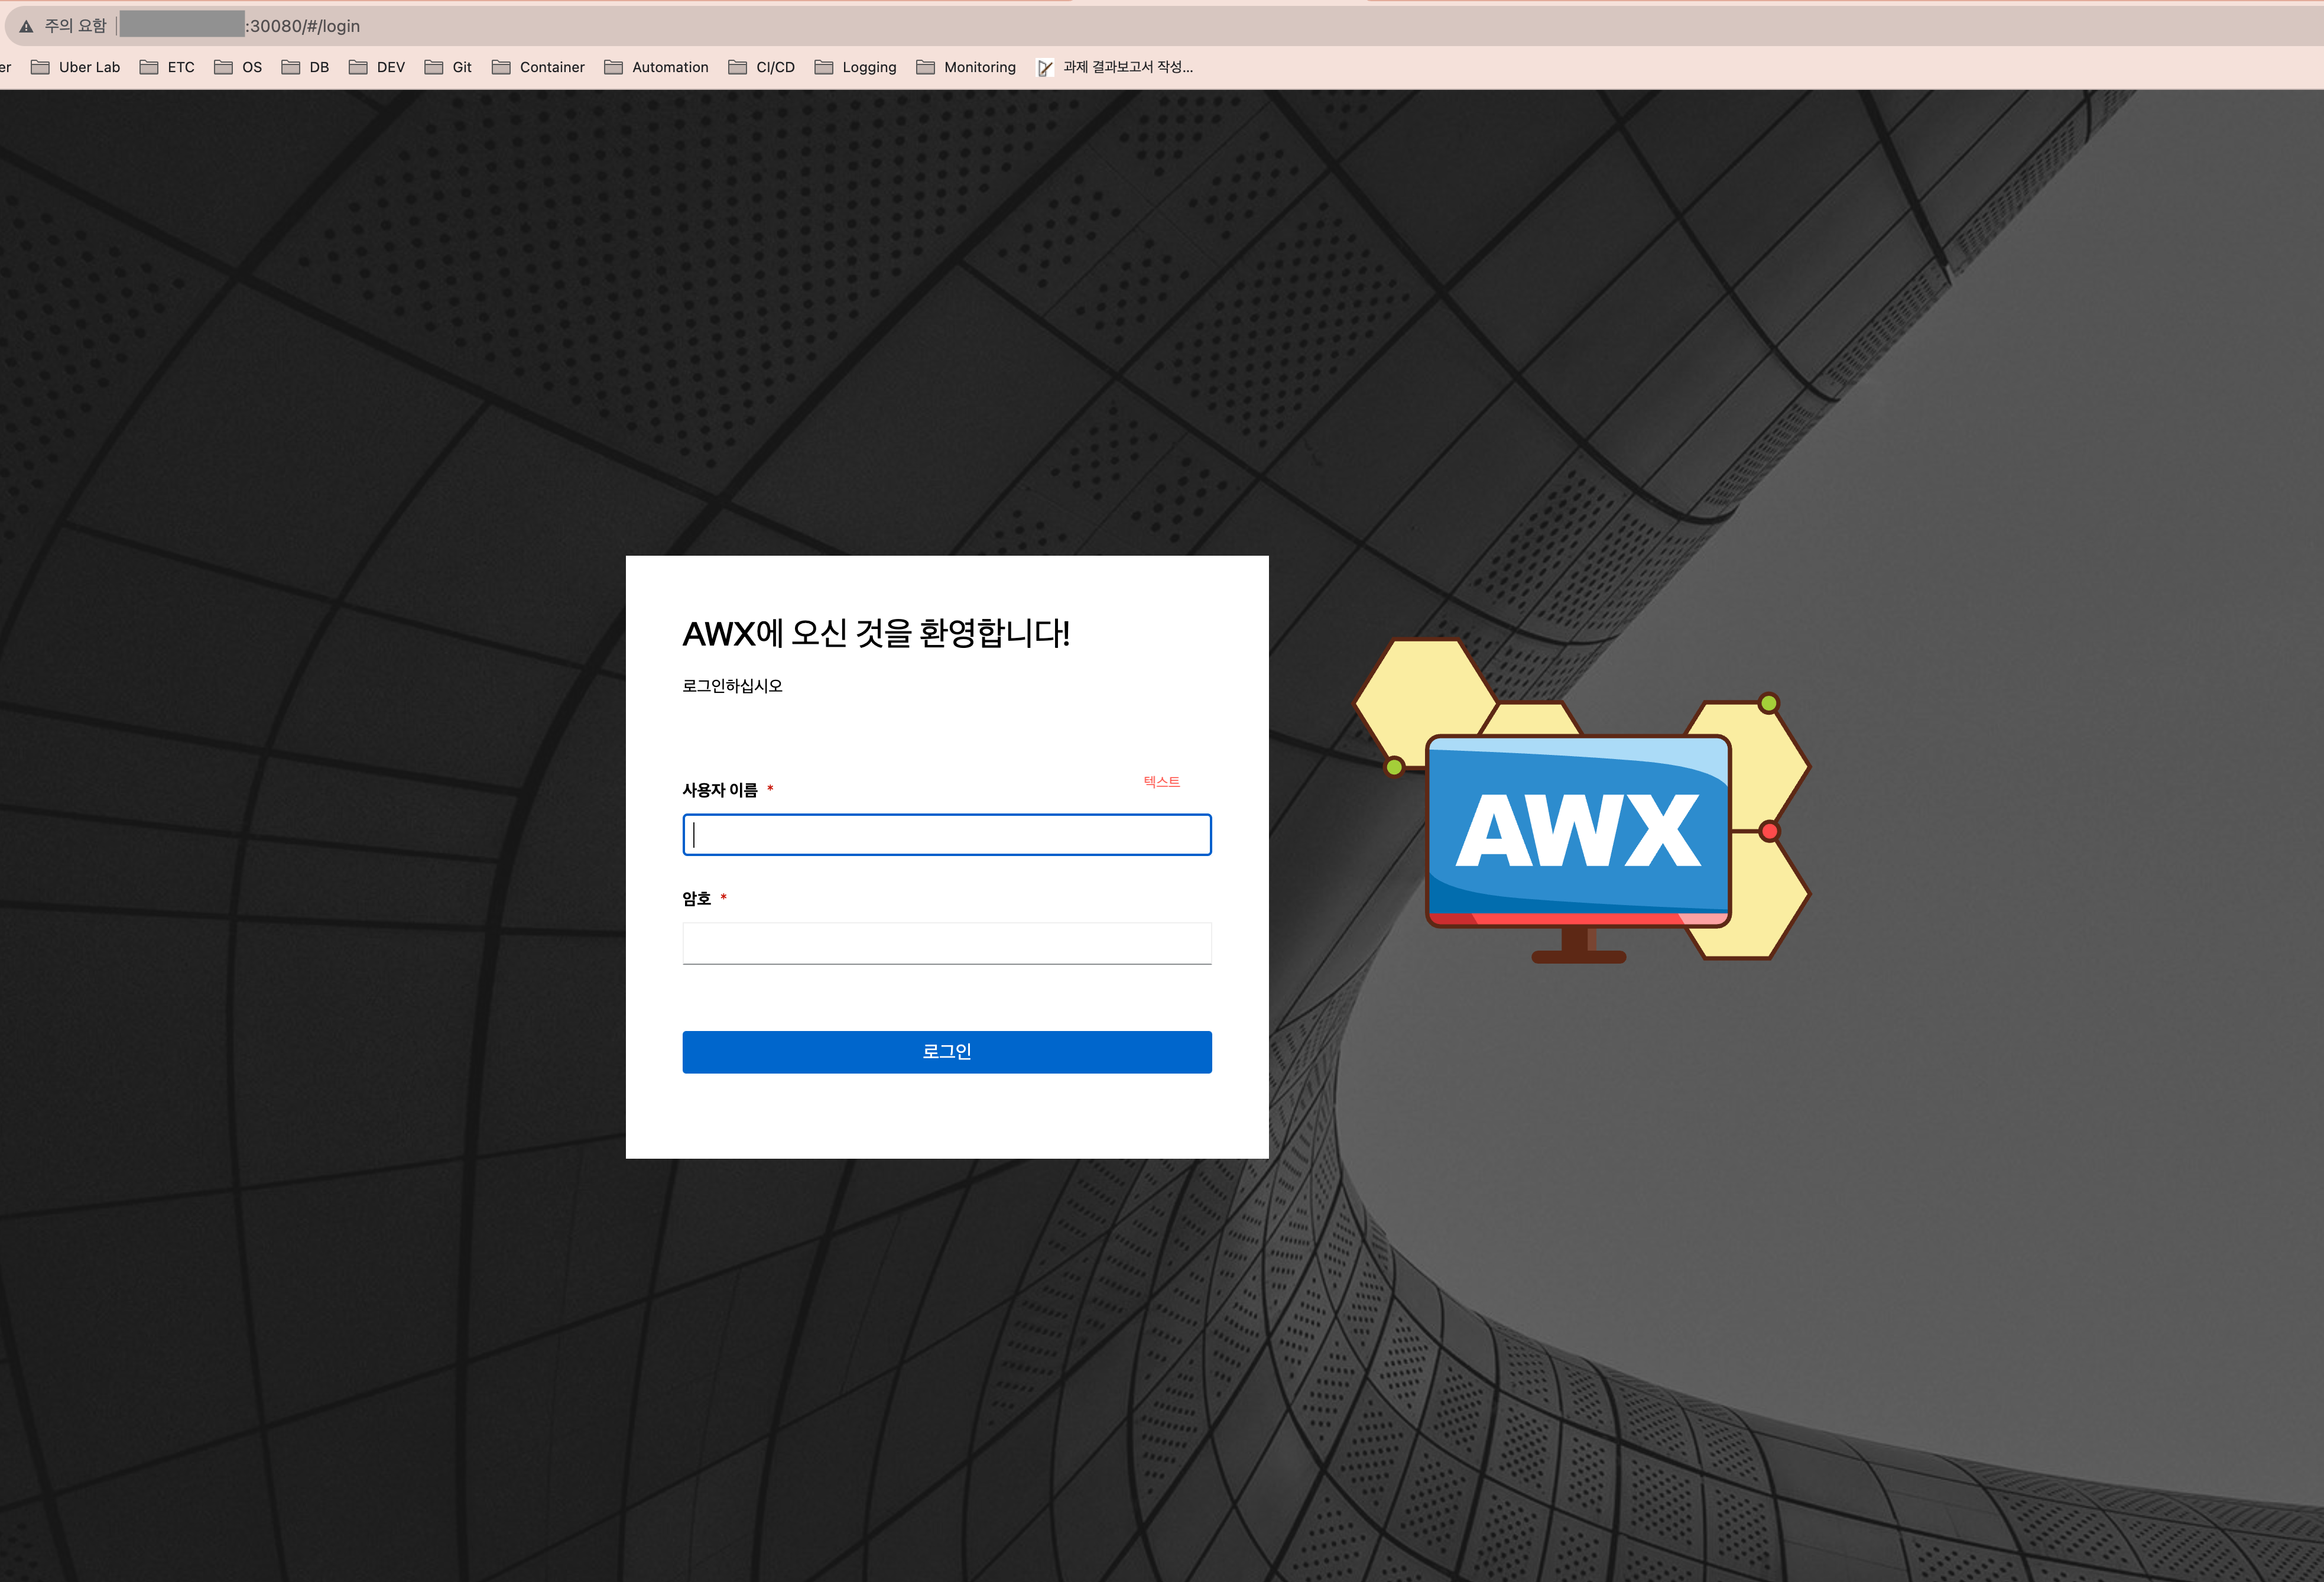Click the 주의 요함 security warning icon
The height and width of the screenshot is (1582, 2324).
26,26
